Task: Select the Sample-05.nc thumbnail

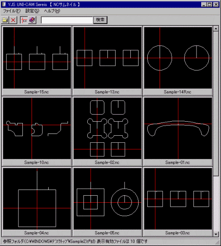Action: [x=107, y=199]
